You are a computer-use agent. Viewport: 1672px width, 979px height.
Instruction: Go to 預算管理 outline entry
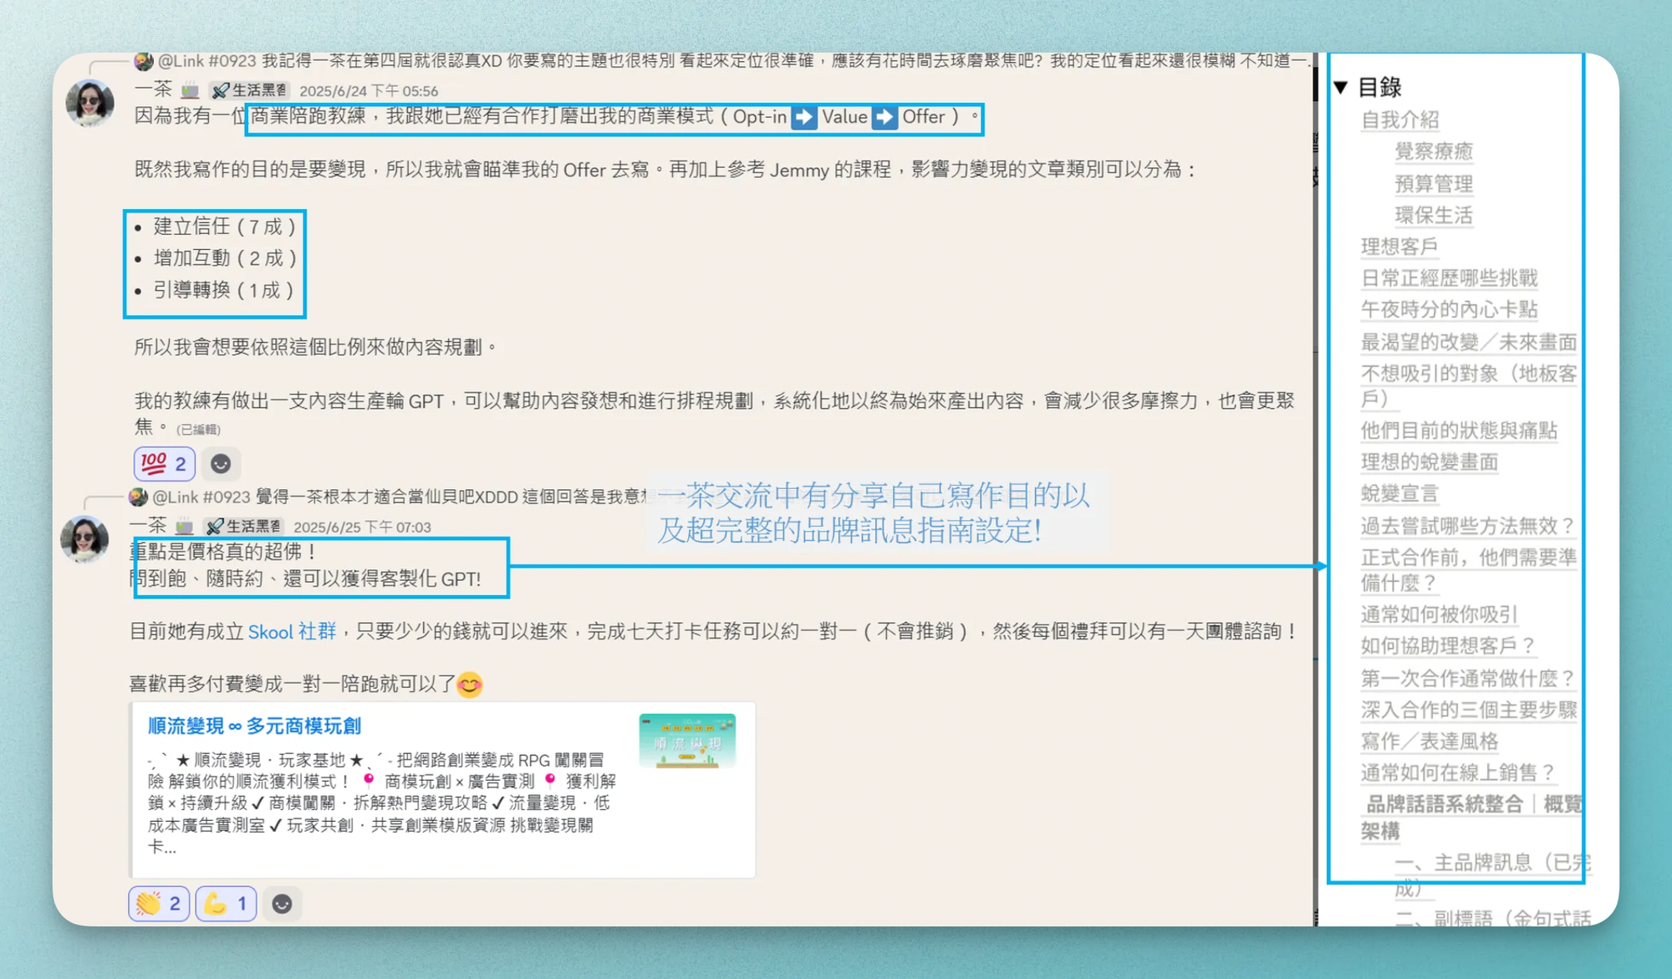pos(1433,184)
